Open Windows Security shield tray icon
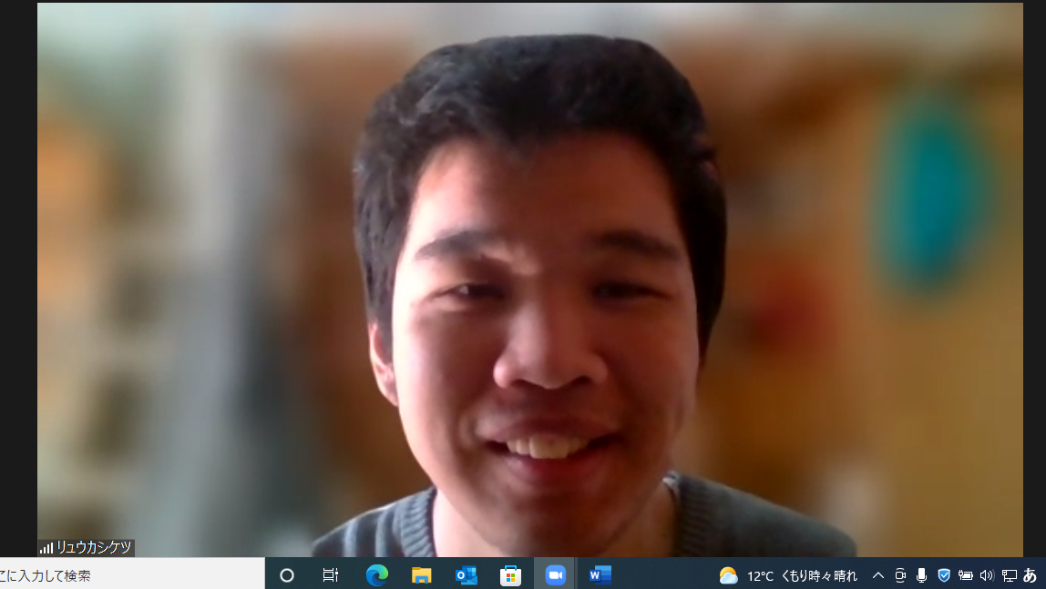Viewport: 1046px width, 589px height. (944, 575)
